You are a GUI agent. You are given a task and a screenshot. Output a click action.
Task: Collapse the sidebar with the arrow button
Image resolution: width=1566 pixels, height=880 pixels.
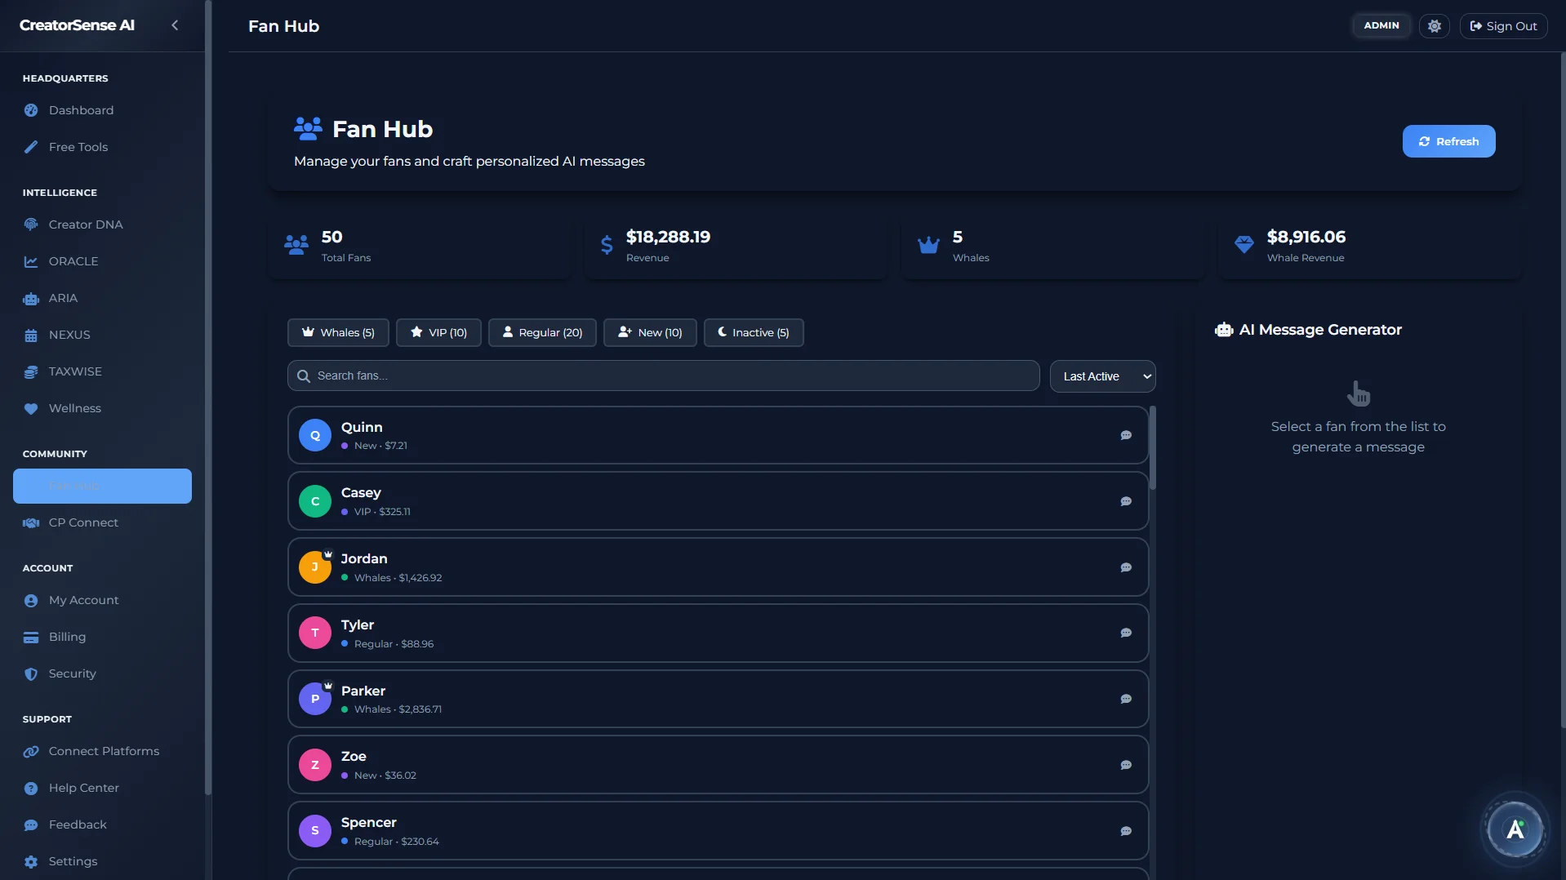point(175,25)
